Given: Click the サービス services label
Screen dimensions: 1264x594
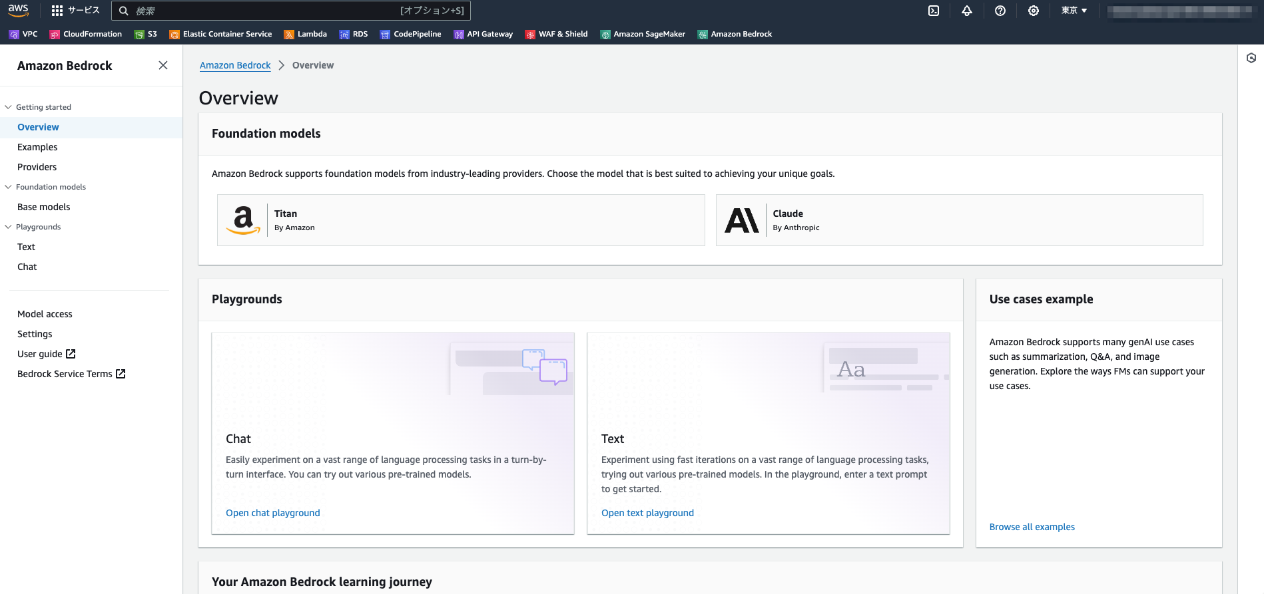Looking at the screenshot, I should tap(84, 11).
